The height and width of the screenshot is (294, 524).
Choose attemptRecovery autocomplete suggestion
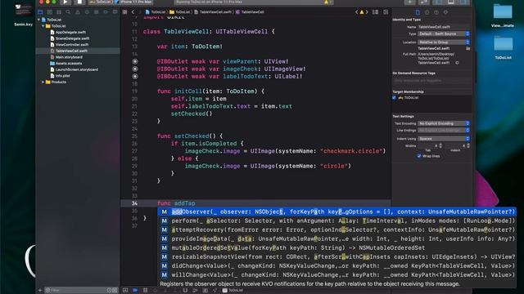[337, 229]
